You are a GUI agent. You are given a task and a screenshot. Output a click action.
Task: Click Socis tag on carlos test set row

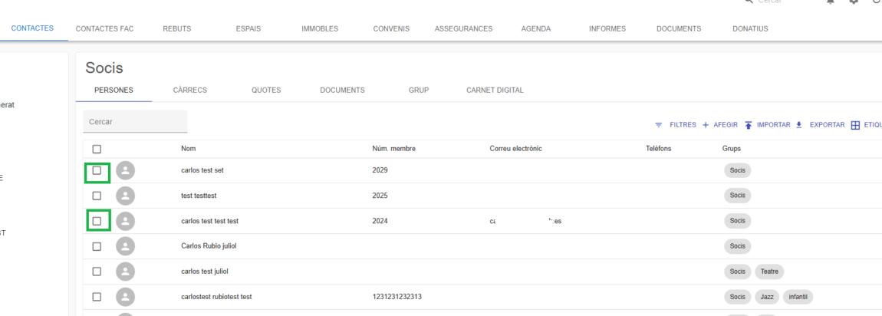737,170
